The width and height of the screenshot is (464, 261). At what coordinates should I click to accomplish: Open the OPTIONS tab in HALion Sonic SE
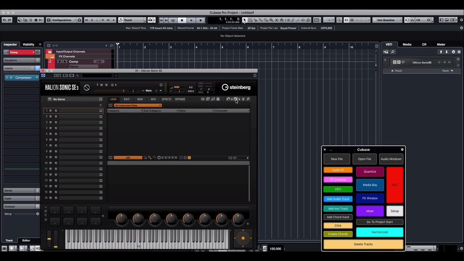180,99
